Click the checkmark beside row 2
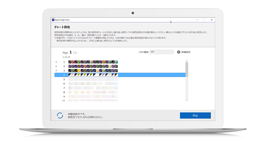The image size is (267, 147). [56, 66]
